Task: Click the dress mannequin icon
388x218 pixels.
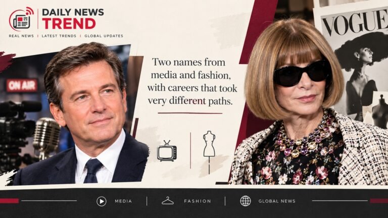Action: coord(209,152)
